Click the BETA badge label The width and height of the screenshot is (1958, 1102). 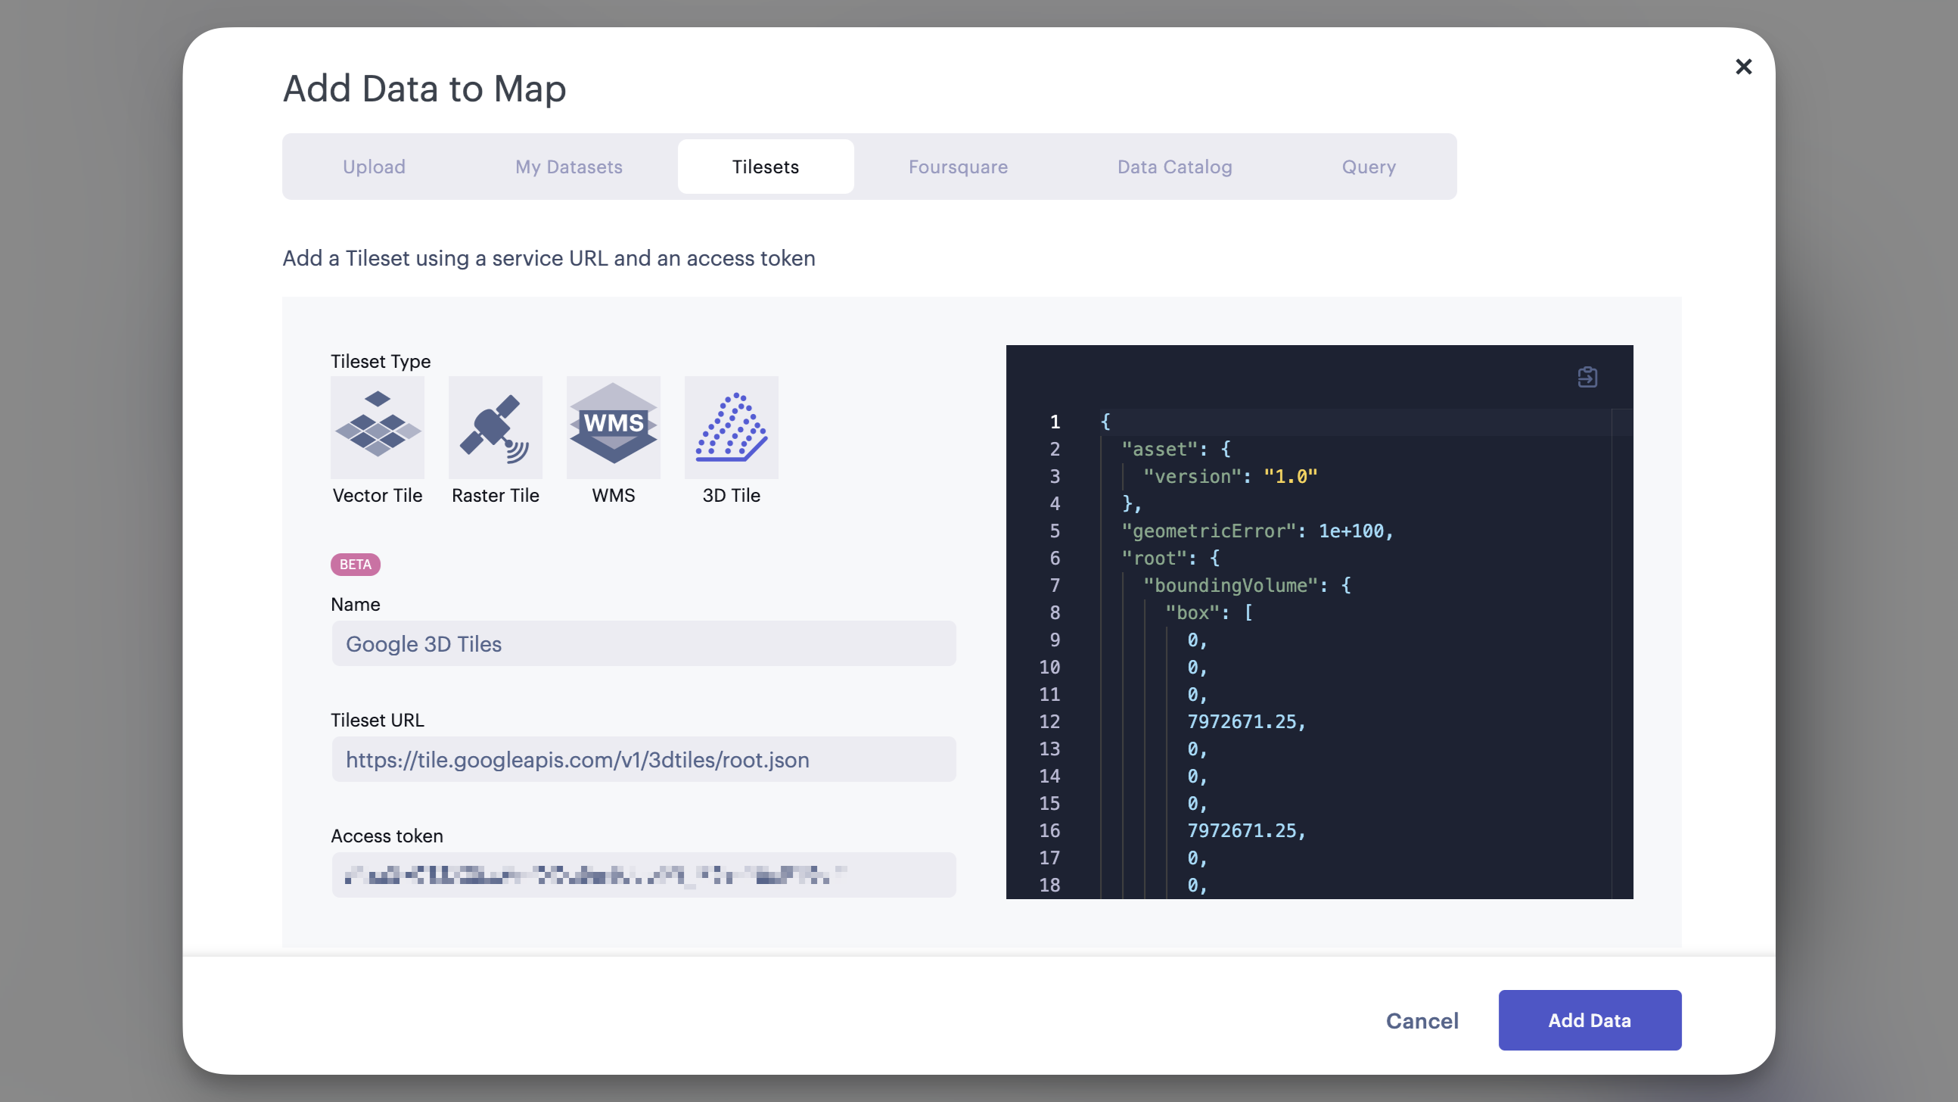[355, 565]
